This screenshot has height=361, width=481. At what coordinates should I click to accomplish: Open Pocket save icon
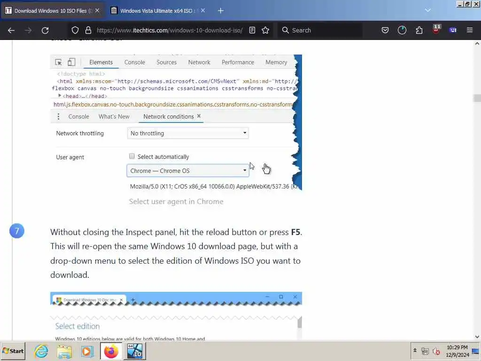tap(385, 30)
